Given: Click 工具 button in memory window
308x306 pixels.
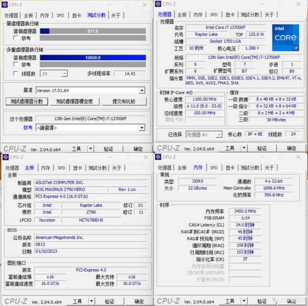Looking at the screenshot, I should [x=230, y=301].
